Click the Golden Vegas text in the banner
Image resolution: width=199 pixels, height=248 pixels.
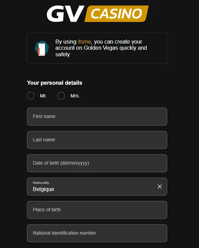point(101,48)
